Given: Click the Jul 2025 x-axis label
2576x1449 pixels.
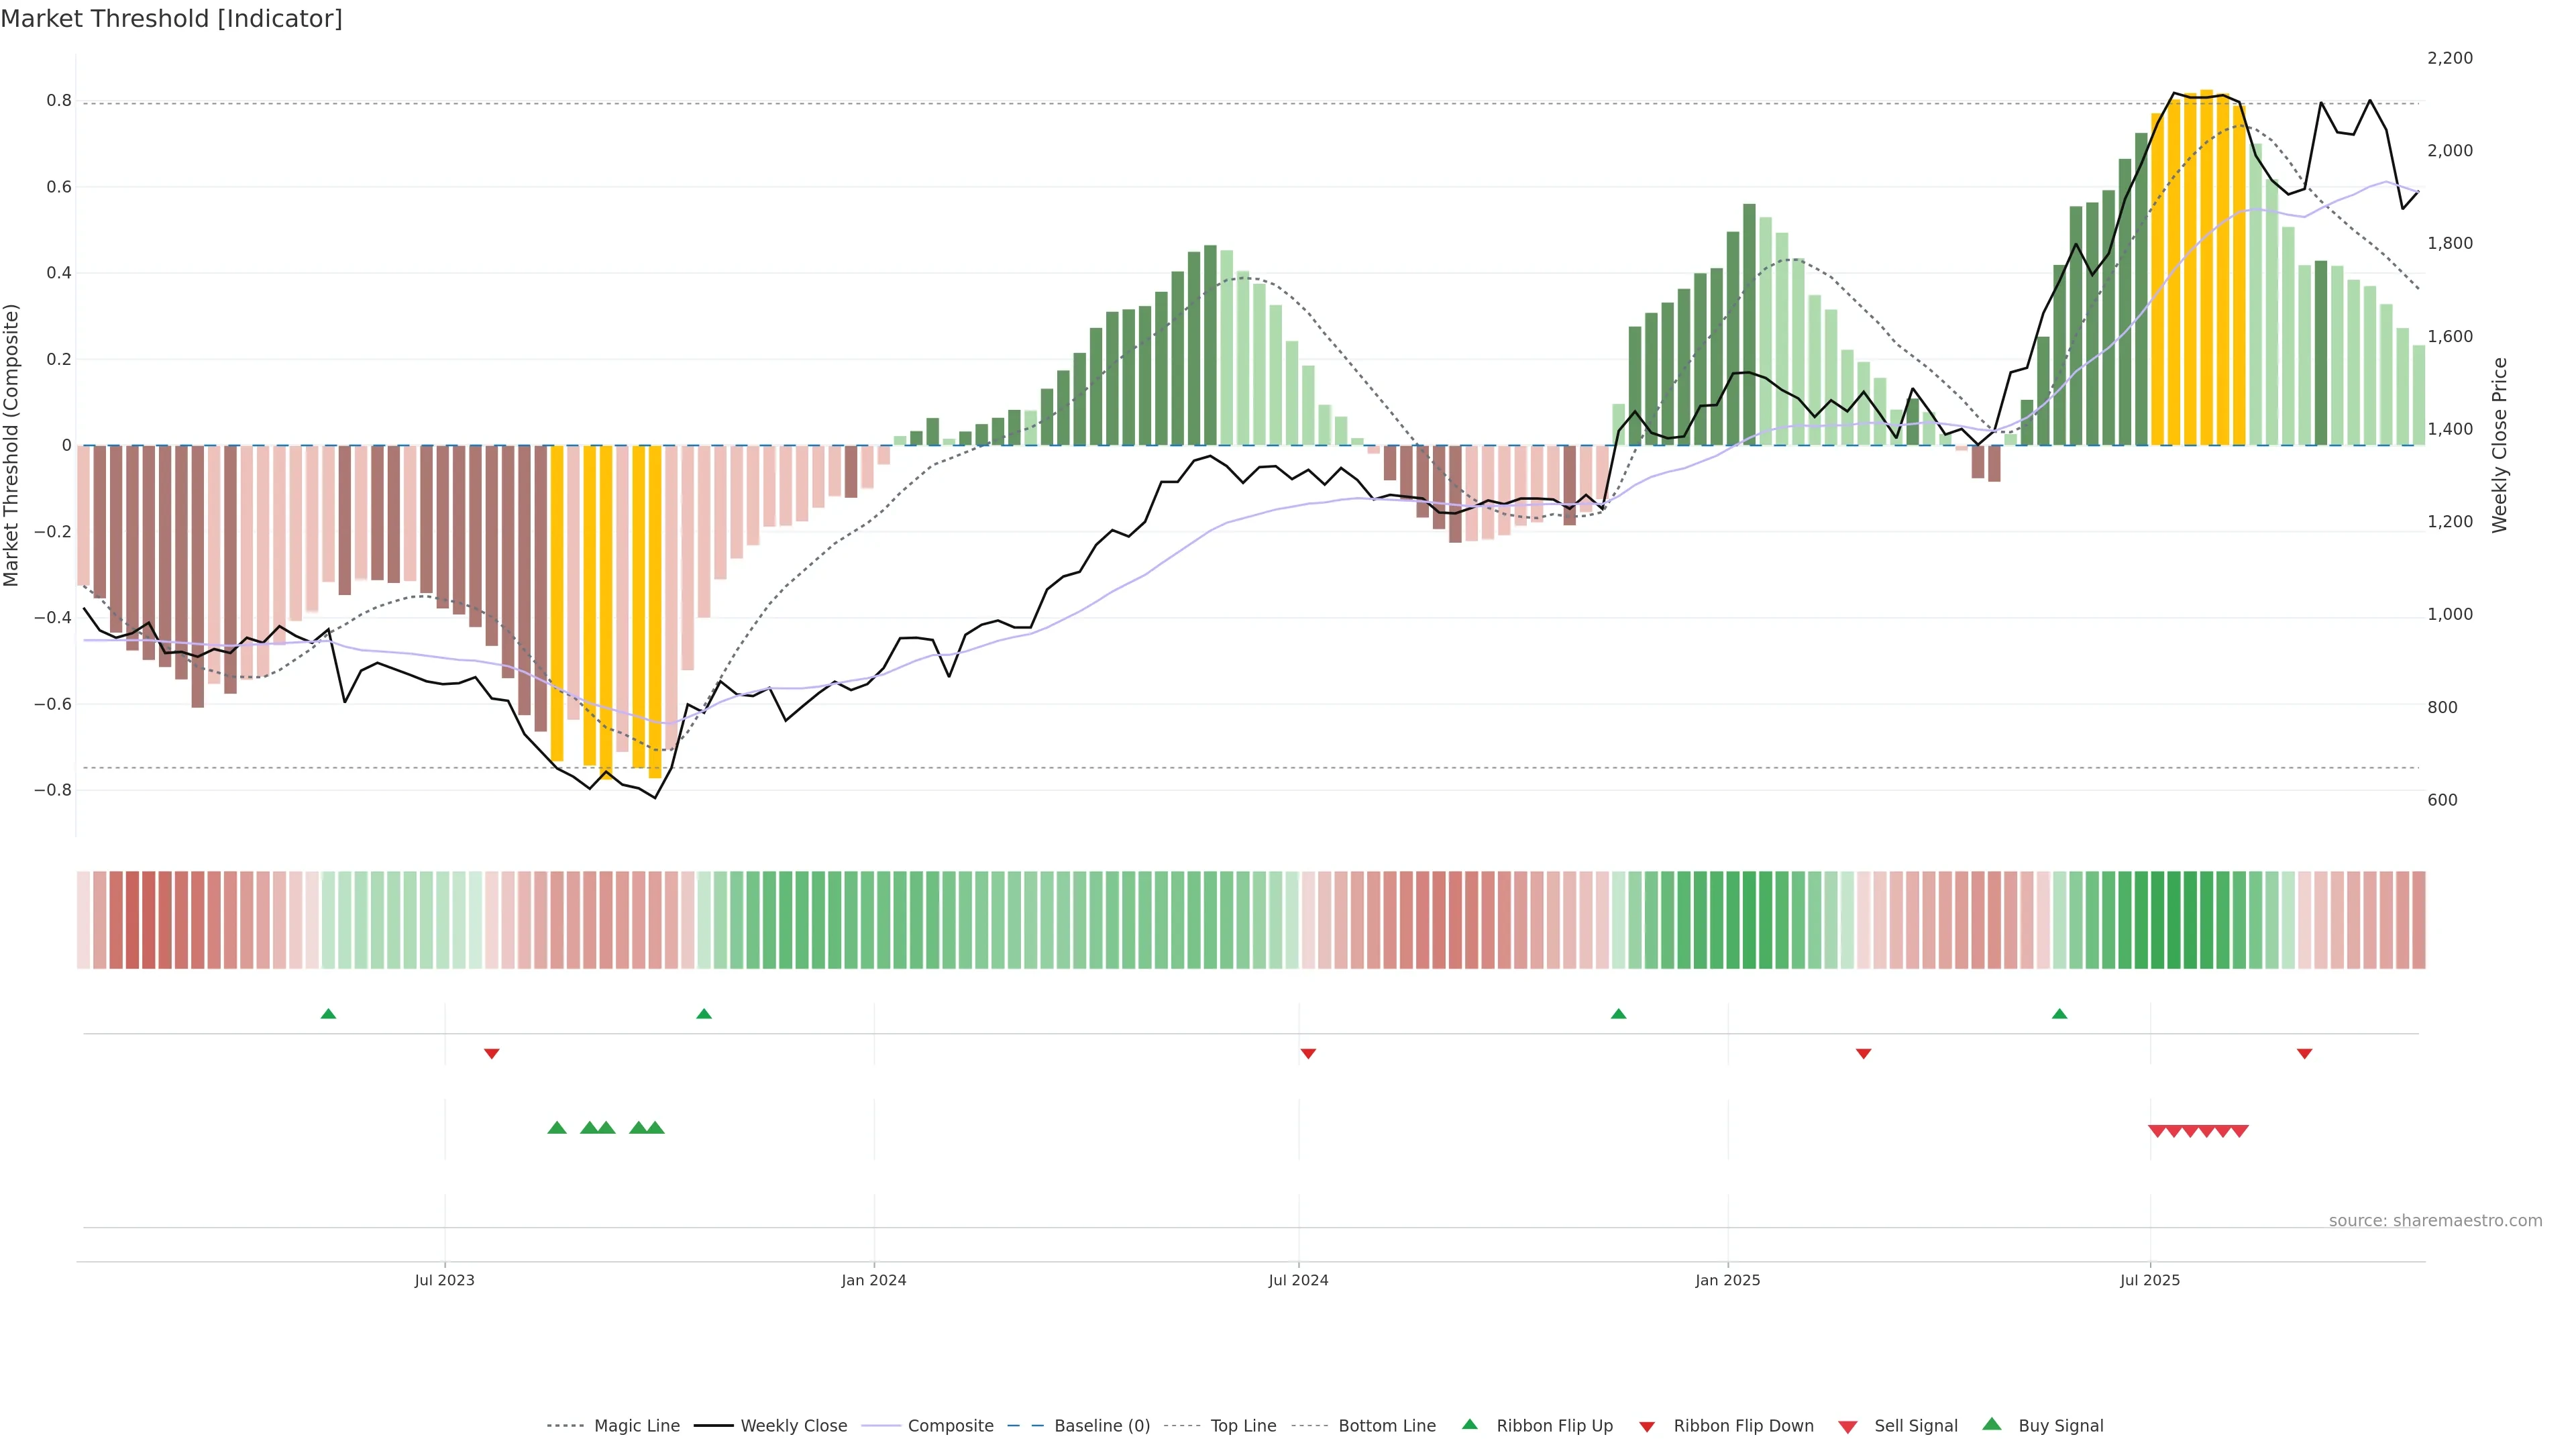Looking at the screenshot, I should tap(2149, 1280).
